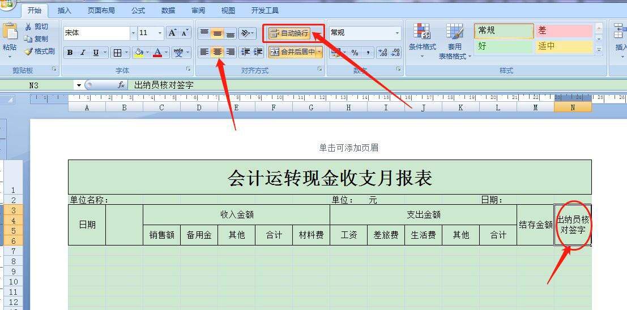The image size is (627, 310).
Task: Click the phonetic guide (wén) icon
Action: click(179, 53)
